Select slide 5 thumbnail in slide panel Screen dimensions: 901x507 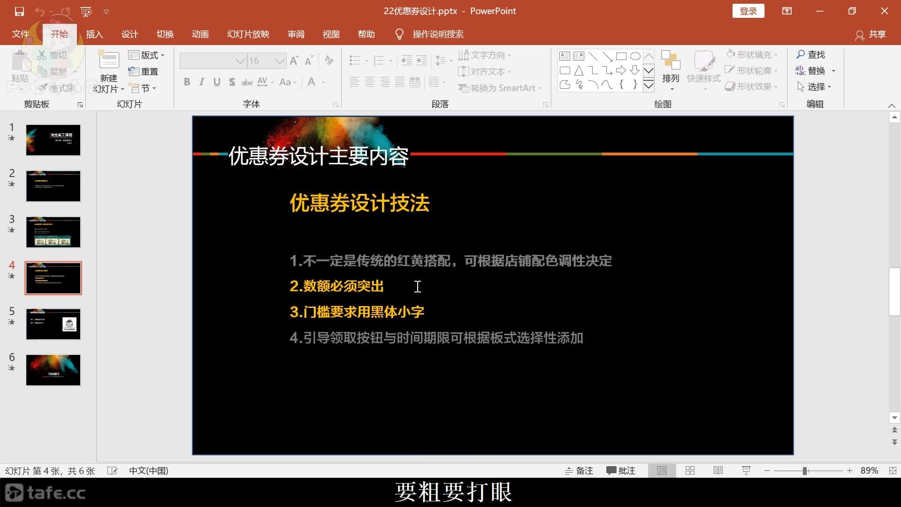(53, 324)
